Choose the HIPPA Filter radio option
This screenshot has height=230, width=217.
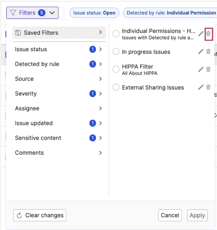point(116,69)
